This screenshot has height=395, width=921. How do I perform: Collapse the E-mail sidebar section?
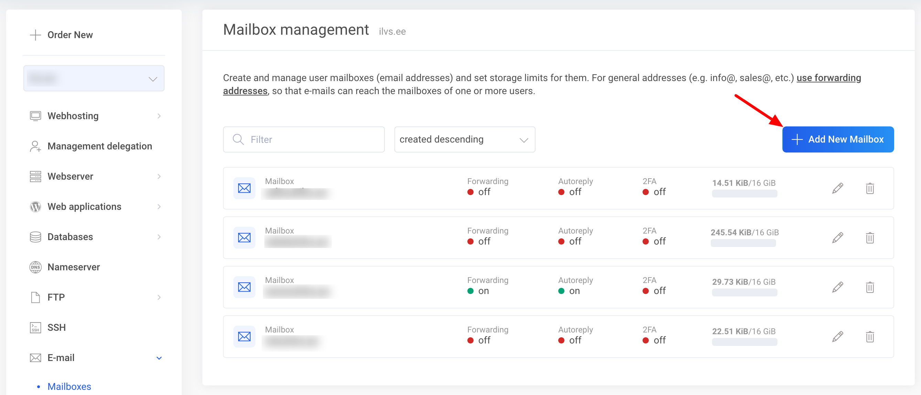tap(159, 358)
